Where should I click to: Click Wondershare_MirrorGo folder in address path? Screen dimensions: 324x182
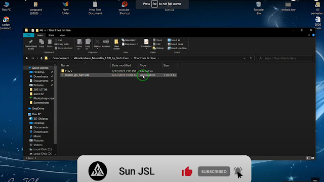click(101, 58)
